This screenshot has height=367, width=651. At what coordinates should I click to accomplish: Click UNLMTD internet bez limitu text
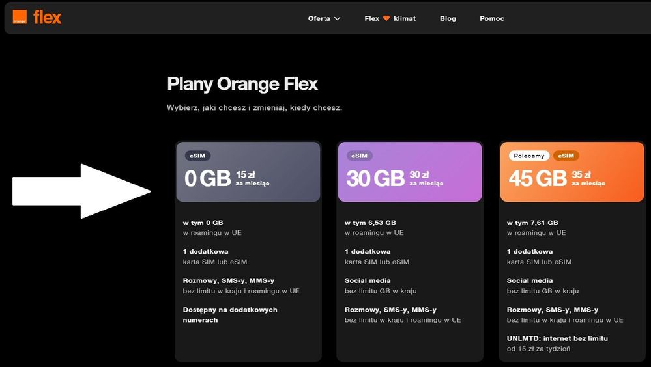(557, 338)
